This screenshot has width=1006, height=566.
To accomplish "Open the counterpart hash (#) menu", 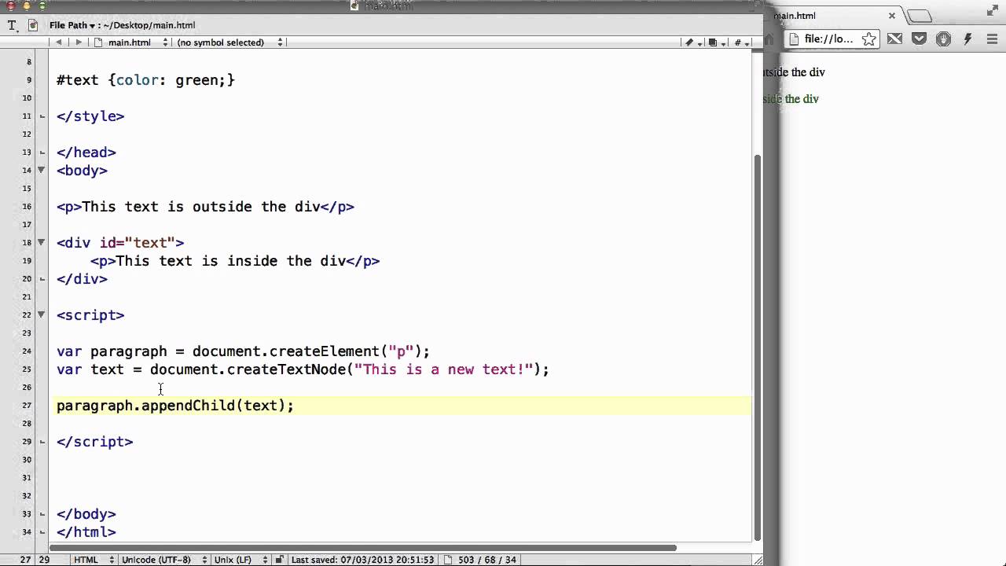I will pyautogui.click(x=741, y=42).
